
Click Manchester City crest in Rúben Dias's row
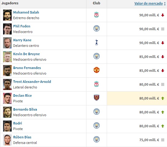97,139
